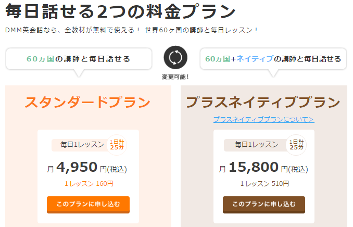The image size is (353, 227).
Task: Click the 60ヵ国+ネイティブ speech bubble
Action: click(x=273, y=59)
